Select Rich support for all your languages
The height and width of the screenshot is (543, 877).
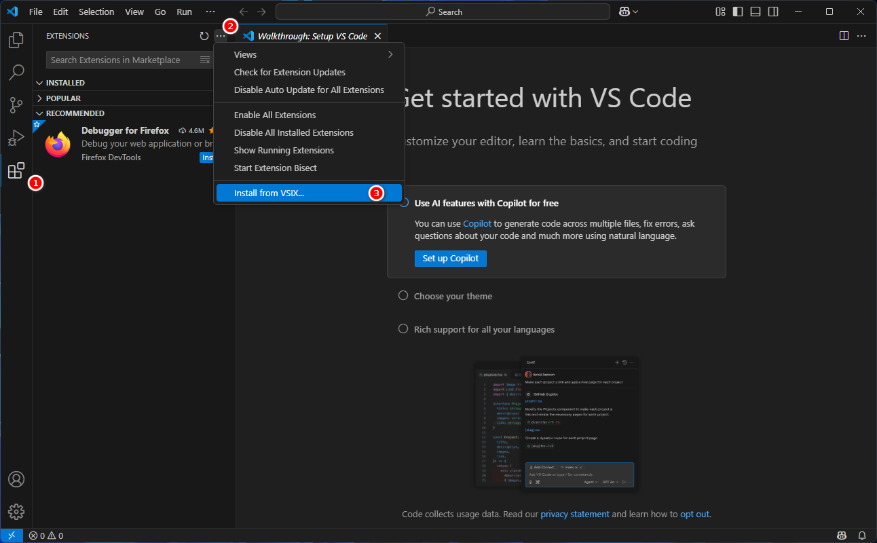(x=477, y=329)
